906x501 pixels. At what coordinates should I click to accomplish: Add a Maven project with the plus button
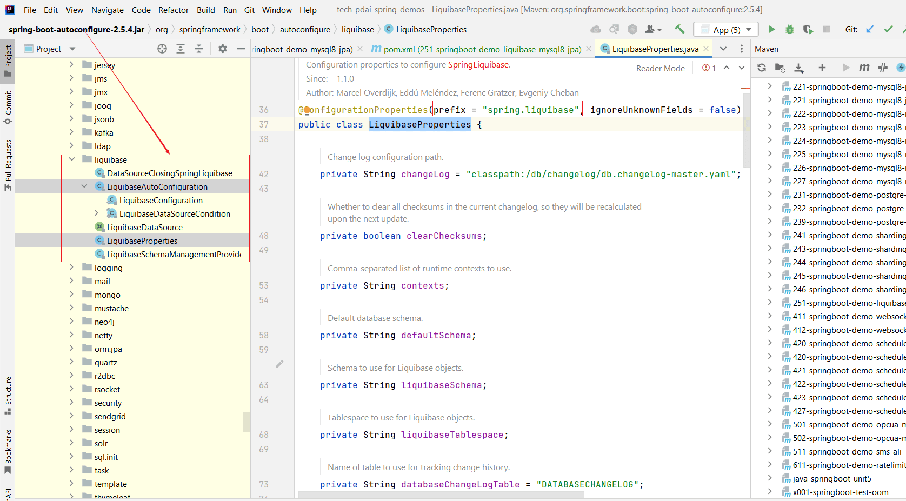click(x=822, y=68)
